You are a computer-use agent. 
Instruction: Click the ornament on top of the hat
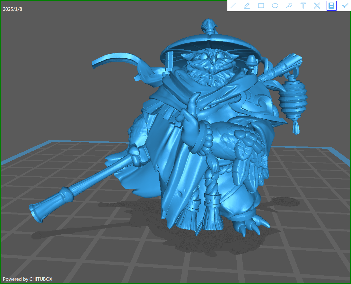click(209, 26)
